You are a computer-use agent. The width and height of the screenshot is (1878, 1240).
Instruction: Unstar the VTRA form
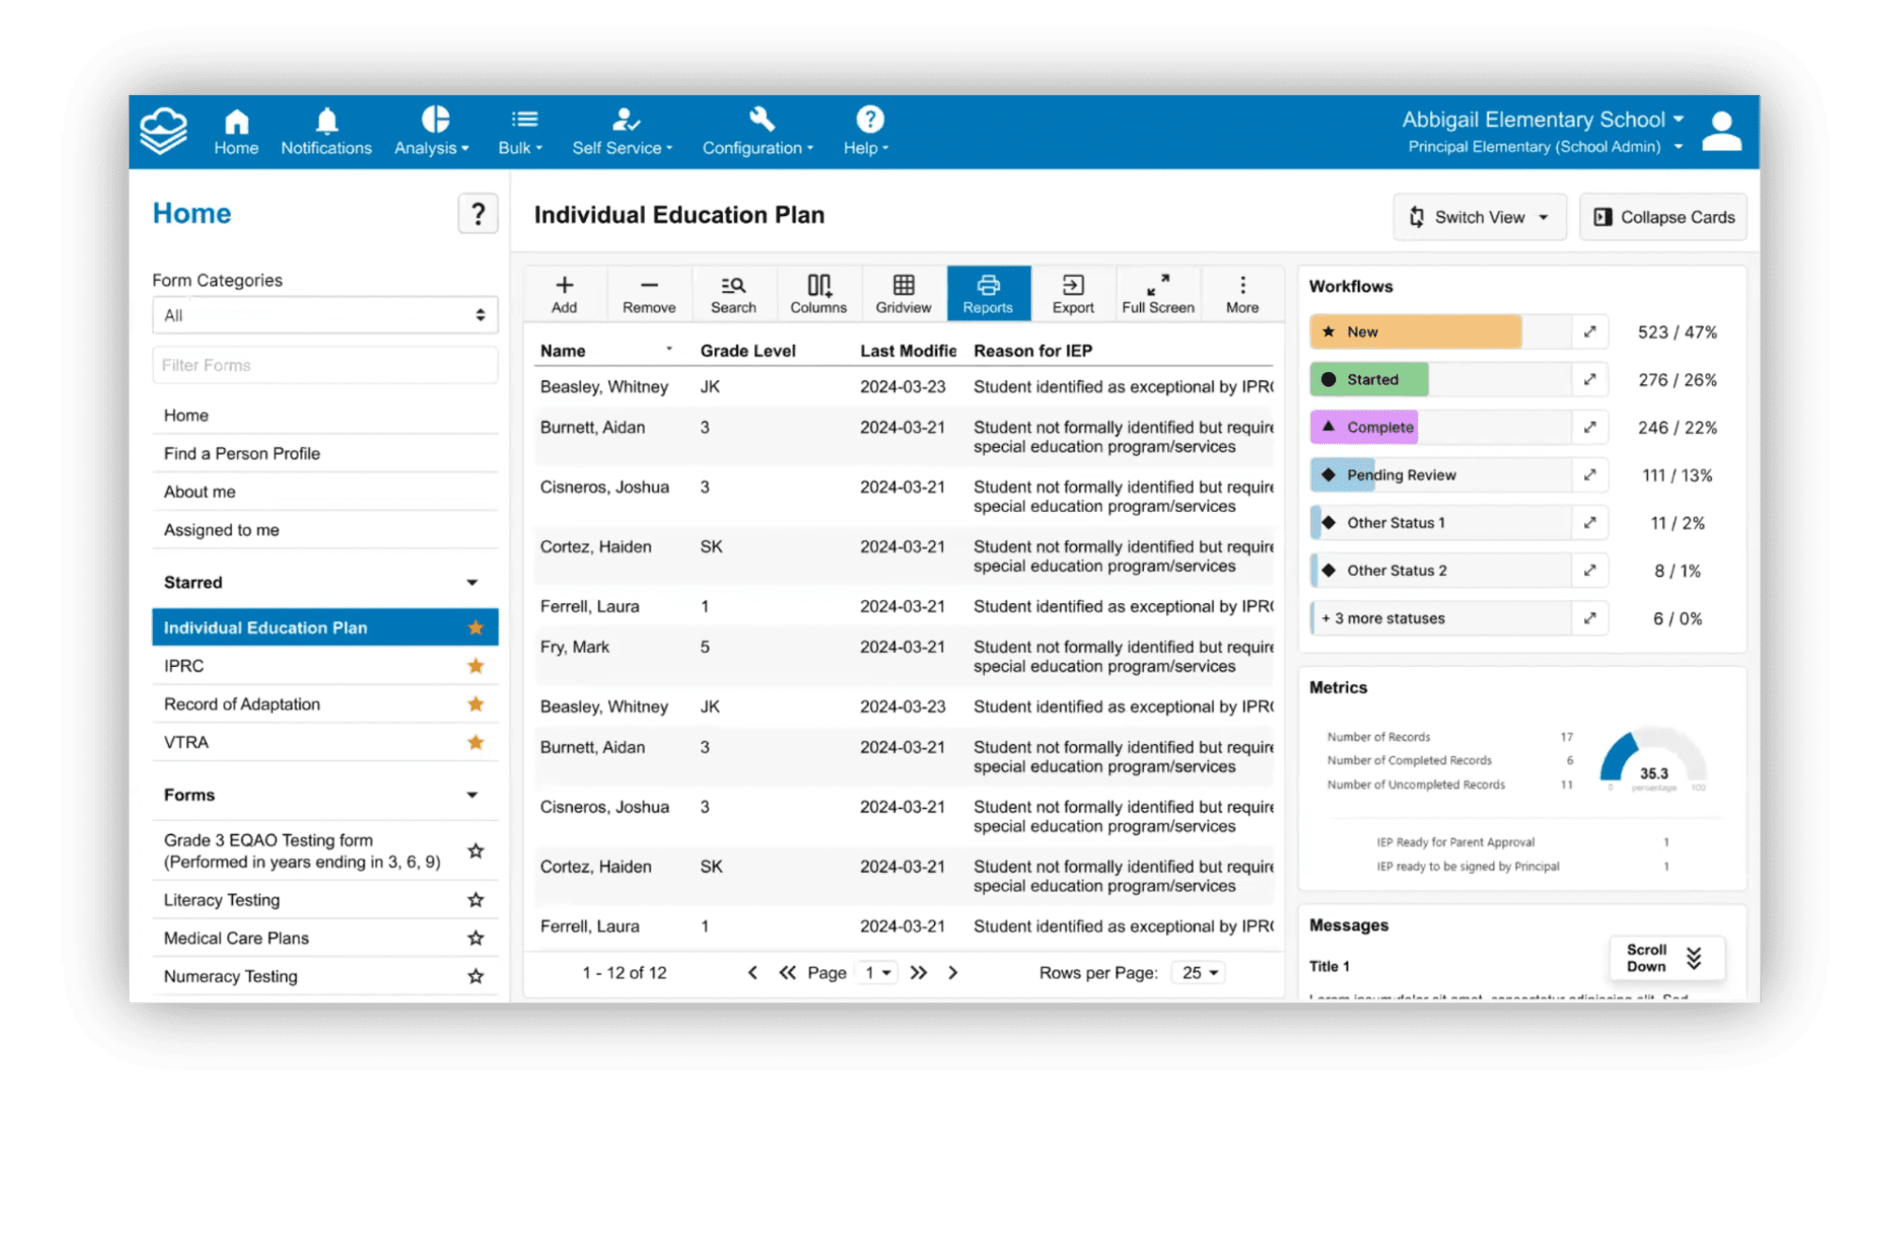(476, 742)
